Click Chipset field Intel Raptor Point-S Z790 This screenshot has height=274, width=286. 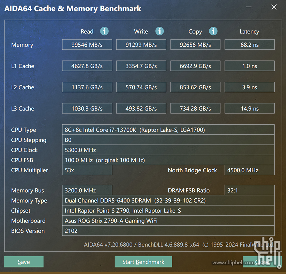pyautogui.click(x=168, y=210)
